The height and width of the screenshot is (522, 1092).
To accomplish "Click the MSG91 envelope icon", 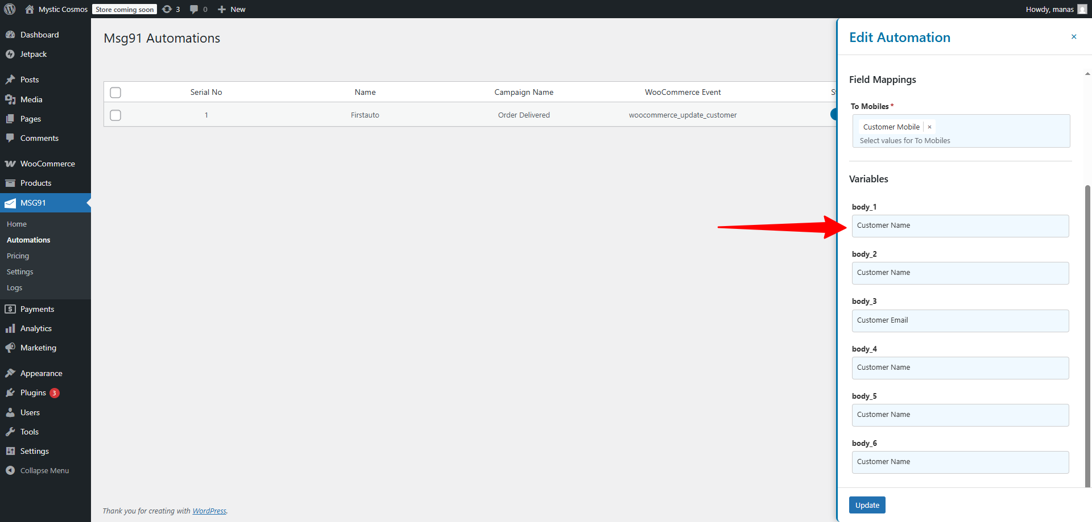I will 10,203.
